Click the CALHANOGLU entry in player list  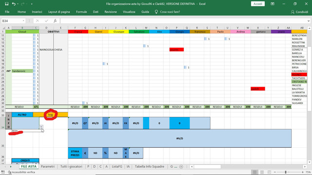pos(299,71)
